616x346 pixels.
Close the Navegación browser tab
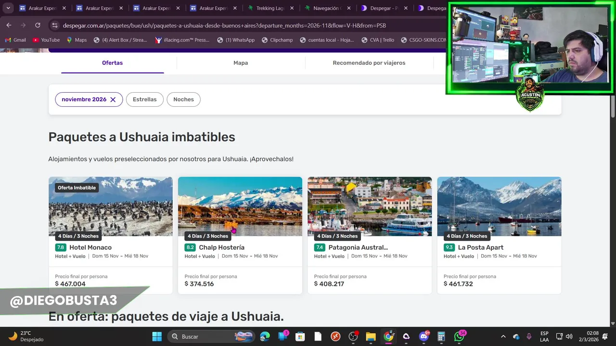point(349,8)
